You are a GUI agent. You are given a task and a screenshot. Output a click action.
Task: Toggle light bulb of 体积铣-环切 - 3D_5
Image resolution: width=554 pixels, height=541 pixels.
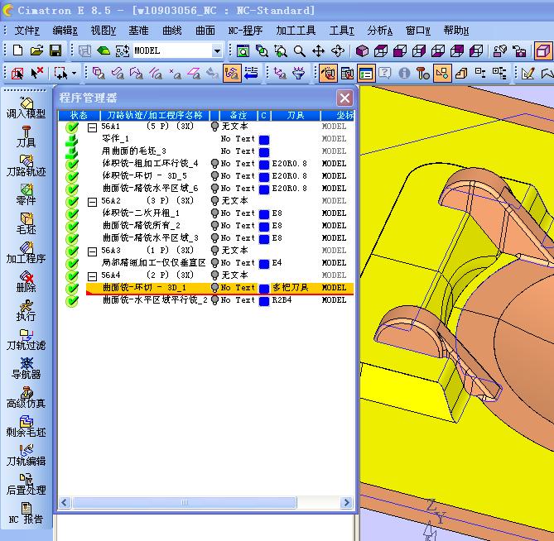(214, 175)
